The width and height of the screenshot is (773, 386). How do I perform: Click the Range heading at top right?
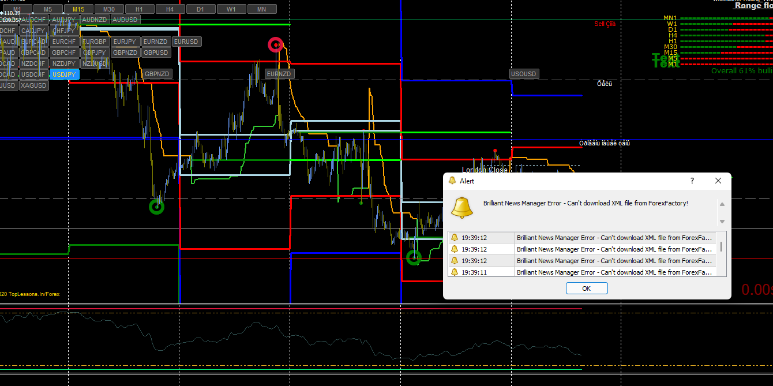[x=753, y=5]
